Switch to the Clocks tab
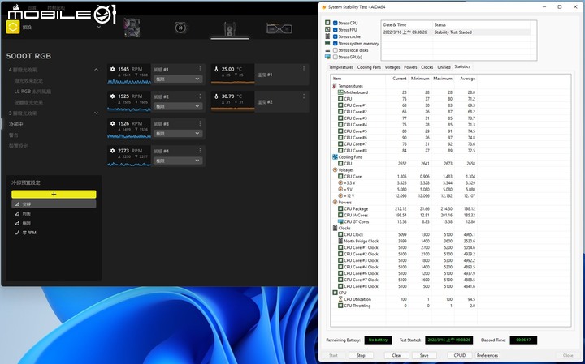Screen dimensions: 585x364 [x=427, y=67]
